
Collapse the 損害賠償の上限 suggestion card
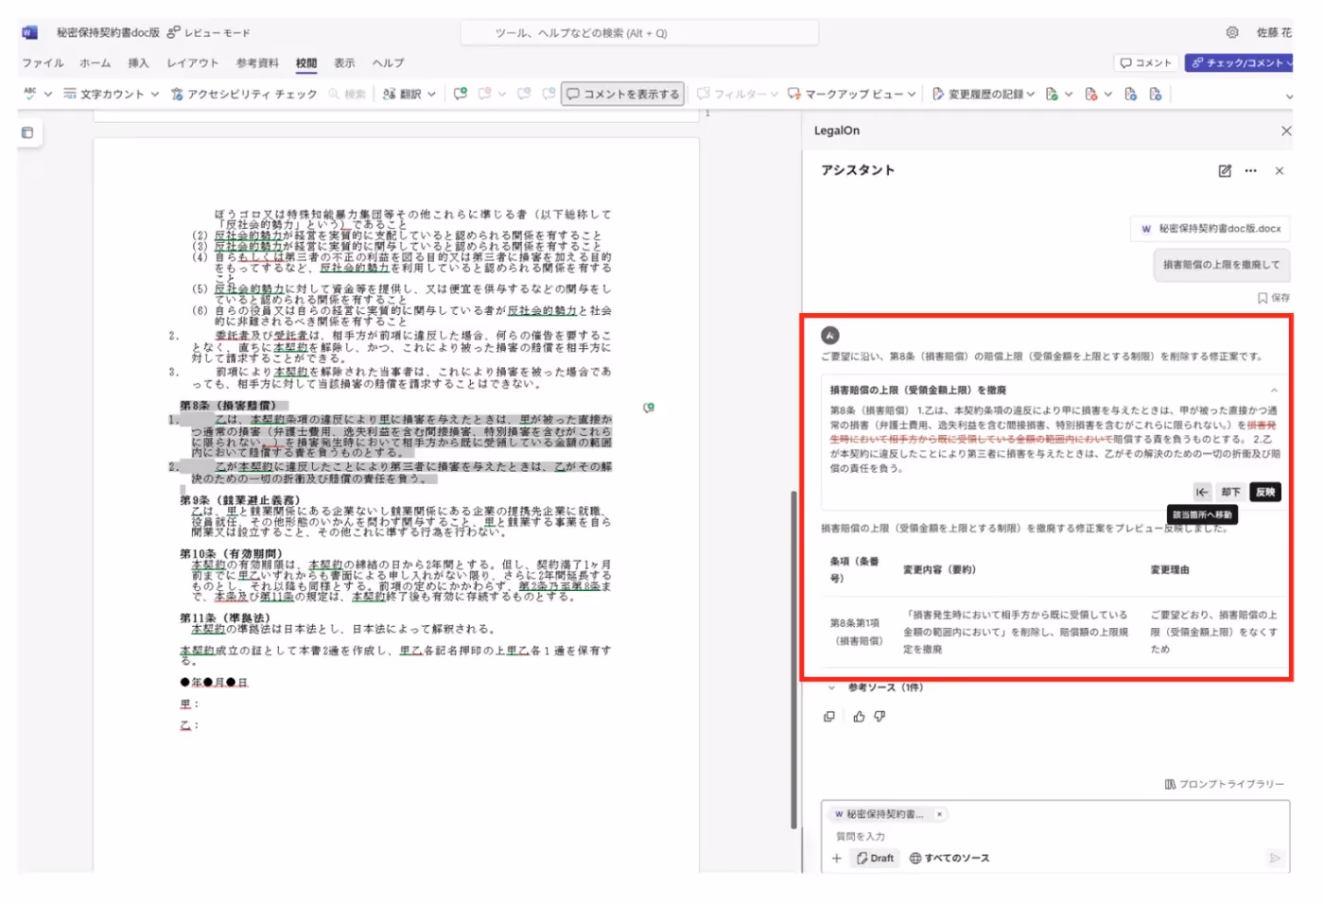click(x=1274, y=390)
